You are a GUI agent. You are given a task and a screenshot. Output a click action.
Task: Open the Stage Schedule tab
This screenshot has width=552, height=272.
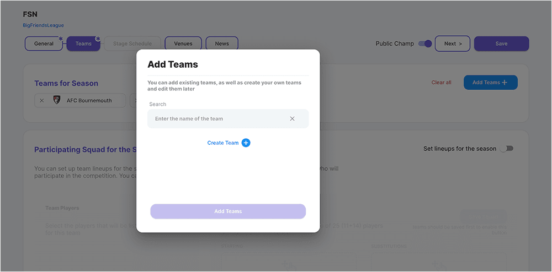point(132,43)
